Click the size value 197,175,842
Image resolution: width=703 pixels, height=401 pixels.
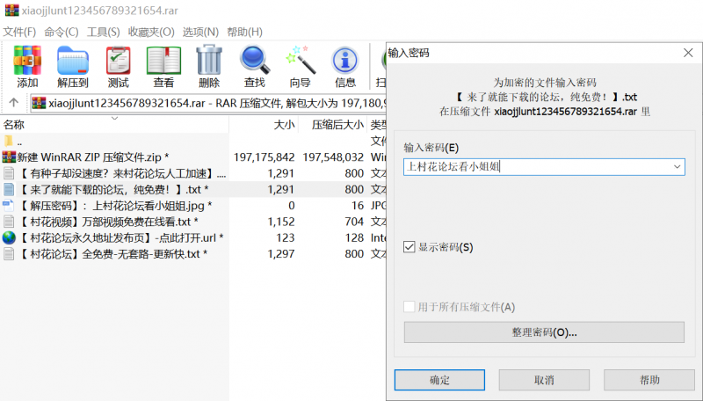tap(265, 157)
